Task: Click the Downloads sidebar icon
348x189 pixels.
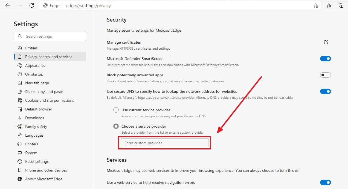Action: [20, 118]
